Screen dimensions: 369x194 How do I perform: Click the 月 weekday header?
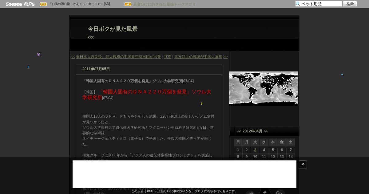click(x=247, y=142)
